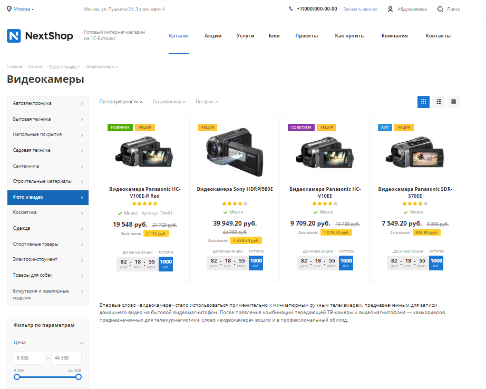Click minimum price field 8 388

pyautogui.click(x=29, y=358)
